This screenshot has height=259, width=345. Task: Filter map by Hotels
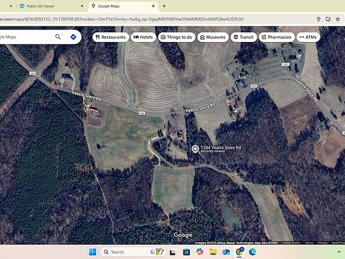click(x=144, y=37)
